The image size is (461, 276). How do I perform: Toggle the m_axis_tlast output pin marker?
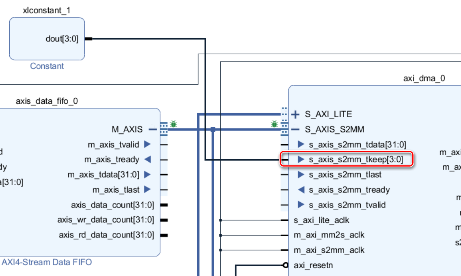[x=147, y=190]
